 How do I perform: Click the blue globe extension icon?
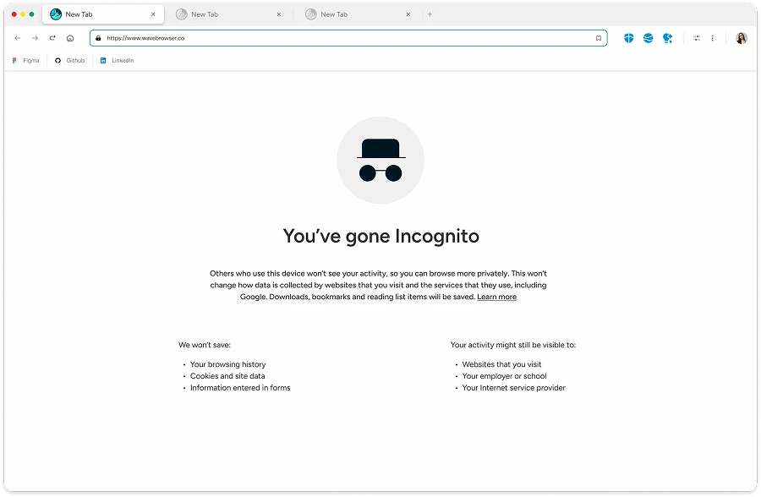pyautogui.click(x=647, y=37)
